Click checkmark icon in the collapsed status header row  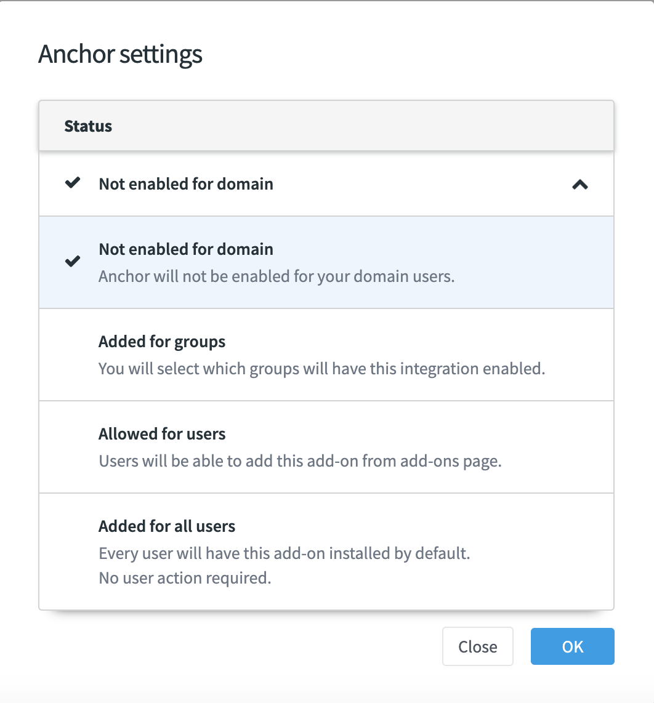[73, 183]
